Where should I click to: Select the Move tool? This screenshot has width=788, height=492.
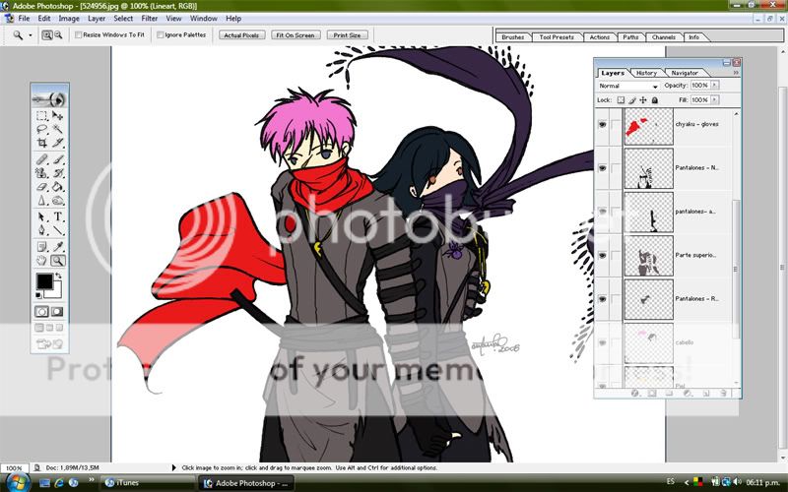tap(58, 115)
